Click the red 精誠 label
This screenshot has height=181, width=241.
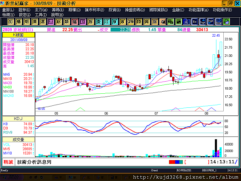click(8, 162)
